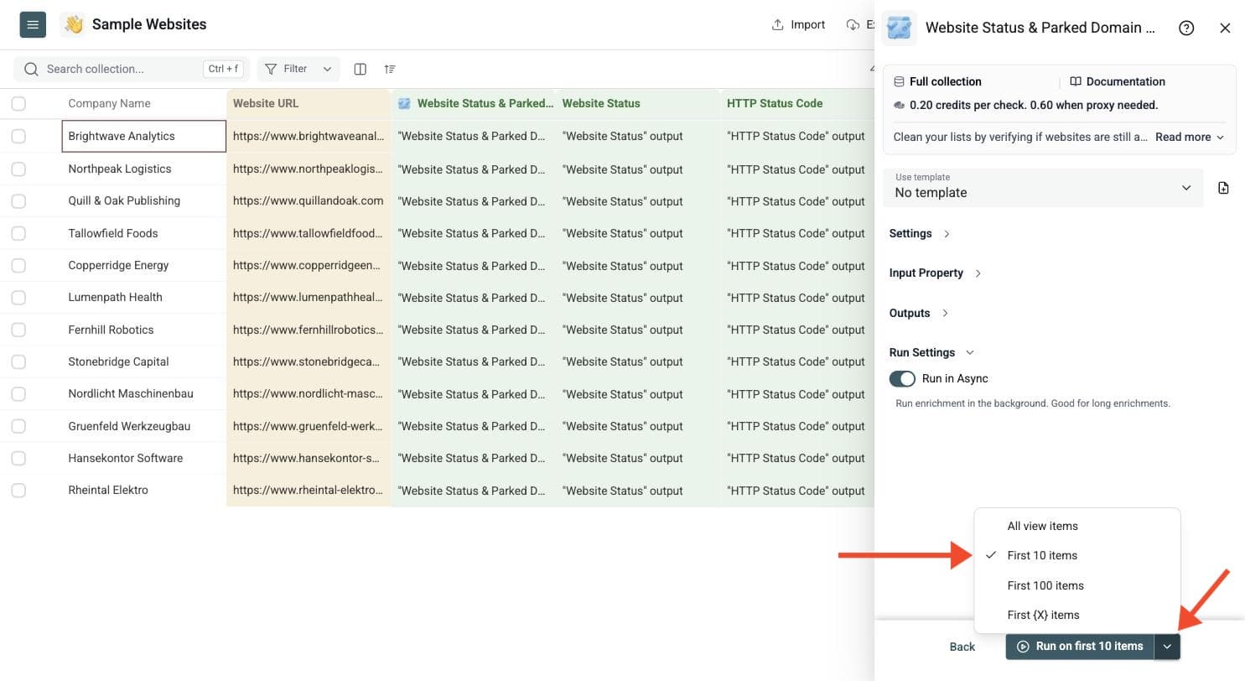Click the Import button

798,24
